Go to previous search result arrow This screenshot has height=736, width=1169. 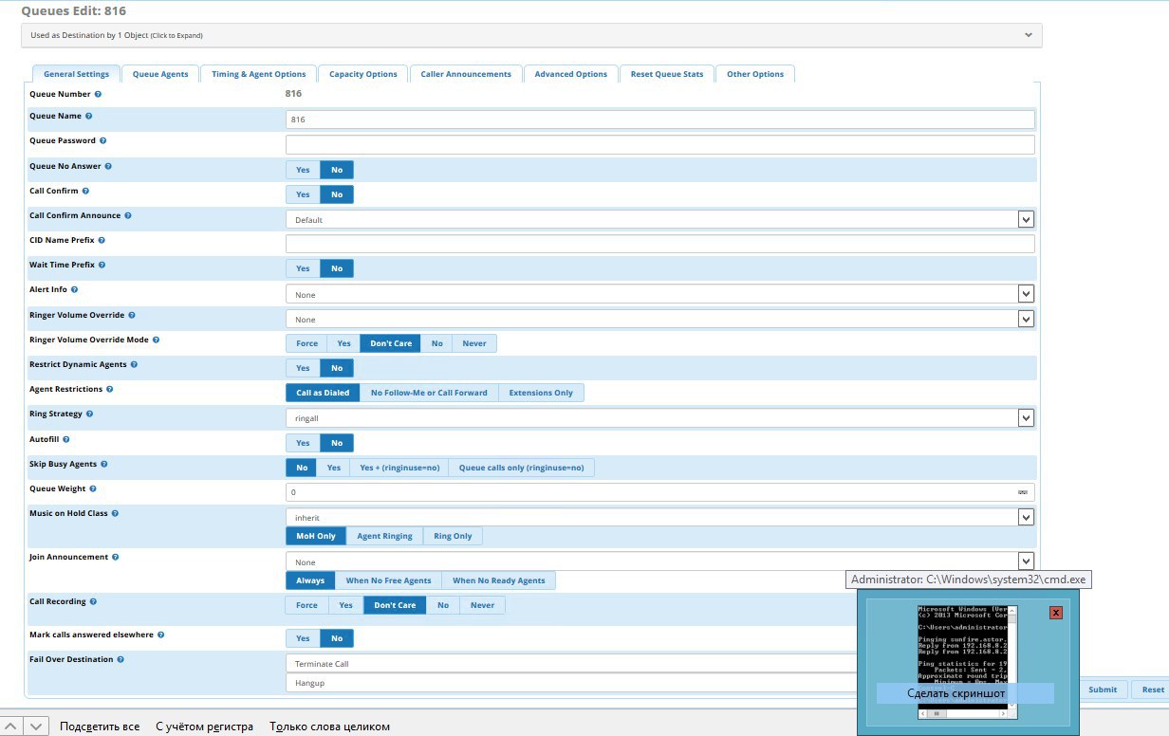pyautogui.click(x=10, y=727)
